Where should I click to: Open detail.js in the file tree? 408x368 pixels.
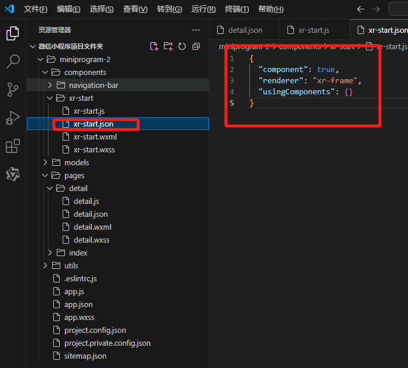(118, 202)
